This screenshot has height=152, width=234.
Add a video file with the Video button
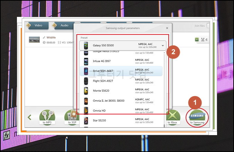click(x=37, y=26)
